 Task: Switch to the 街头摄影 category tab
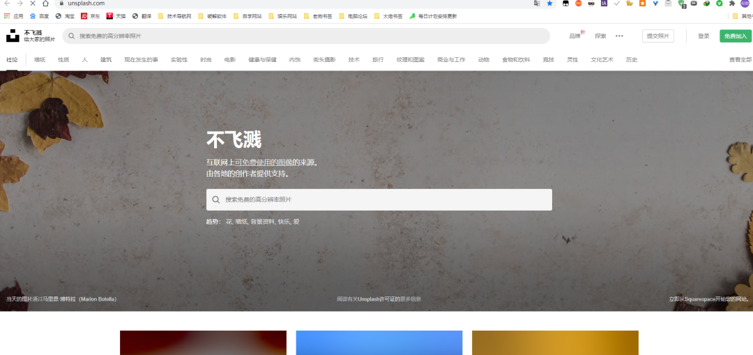coord(324,60)
